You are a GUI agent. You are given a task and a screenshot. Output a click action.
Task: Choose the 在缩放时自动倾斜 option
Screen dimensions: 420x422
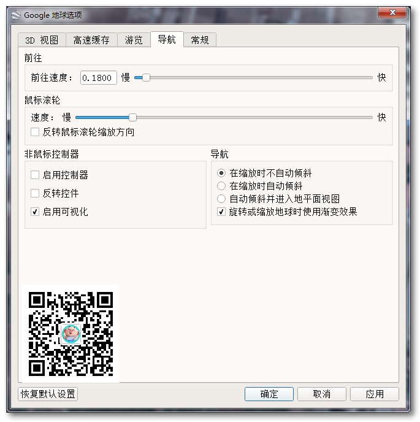222,186
